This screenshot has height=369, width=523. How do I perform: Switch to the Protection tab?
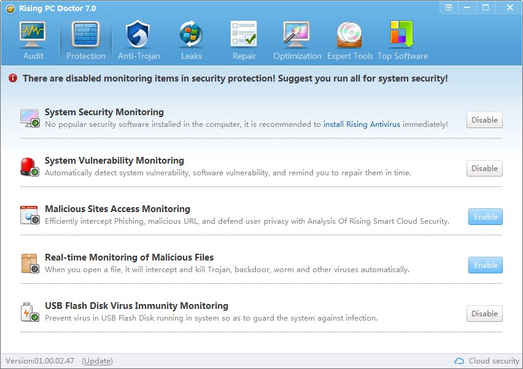click(x=86, y=40)
